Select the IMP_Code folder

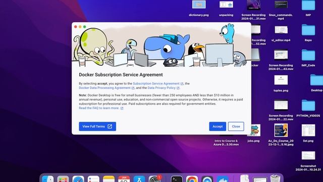tap(308, 58)
